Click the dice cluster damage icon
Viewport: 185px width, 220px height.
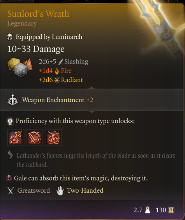[20, 67]
